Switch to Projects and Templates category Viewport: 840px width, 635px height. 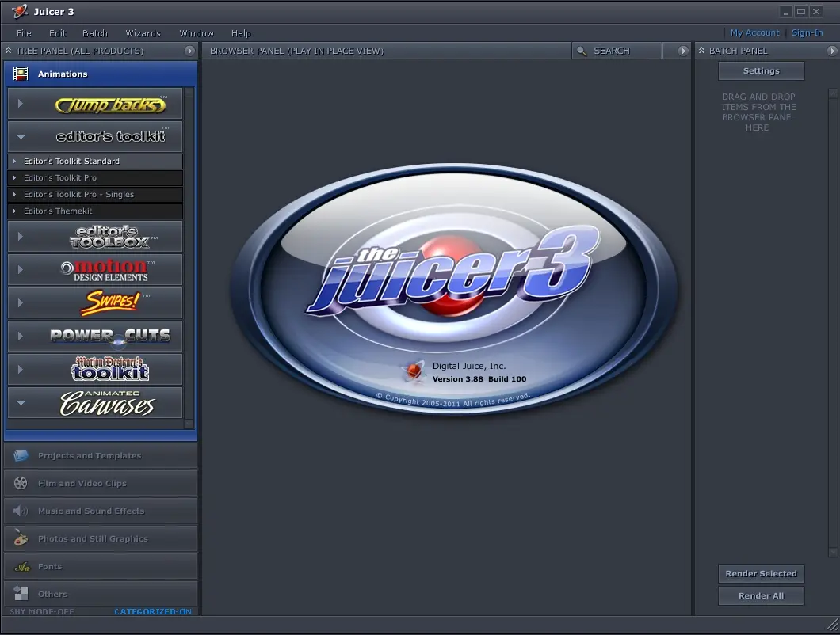(x=101, y=455)
